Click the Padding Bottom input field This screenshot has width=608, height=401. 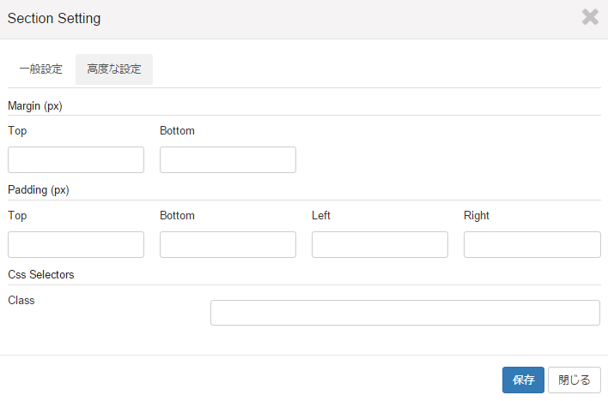pos(228,244)
